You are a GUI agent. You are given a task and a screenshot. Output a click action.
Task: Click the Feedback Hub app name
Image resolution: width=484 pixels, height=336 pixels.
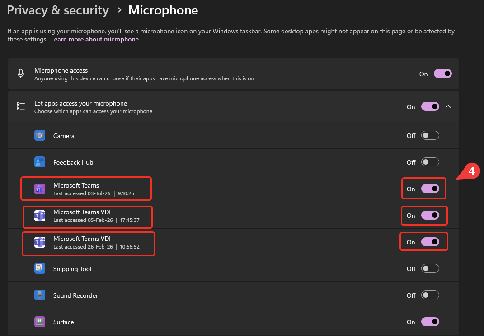point(73,162)
